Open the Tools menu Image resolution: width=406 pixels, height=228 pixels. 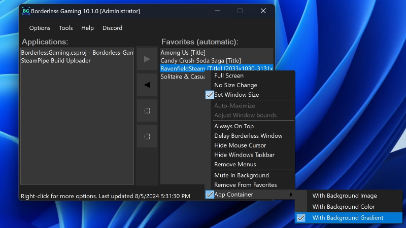(x=66, y=28)
